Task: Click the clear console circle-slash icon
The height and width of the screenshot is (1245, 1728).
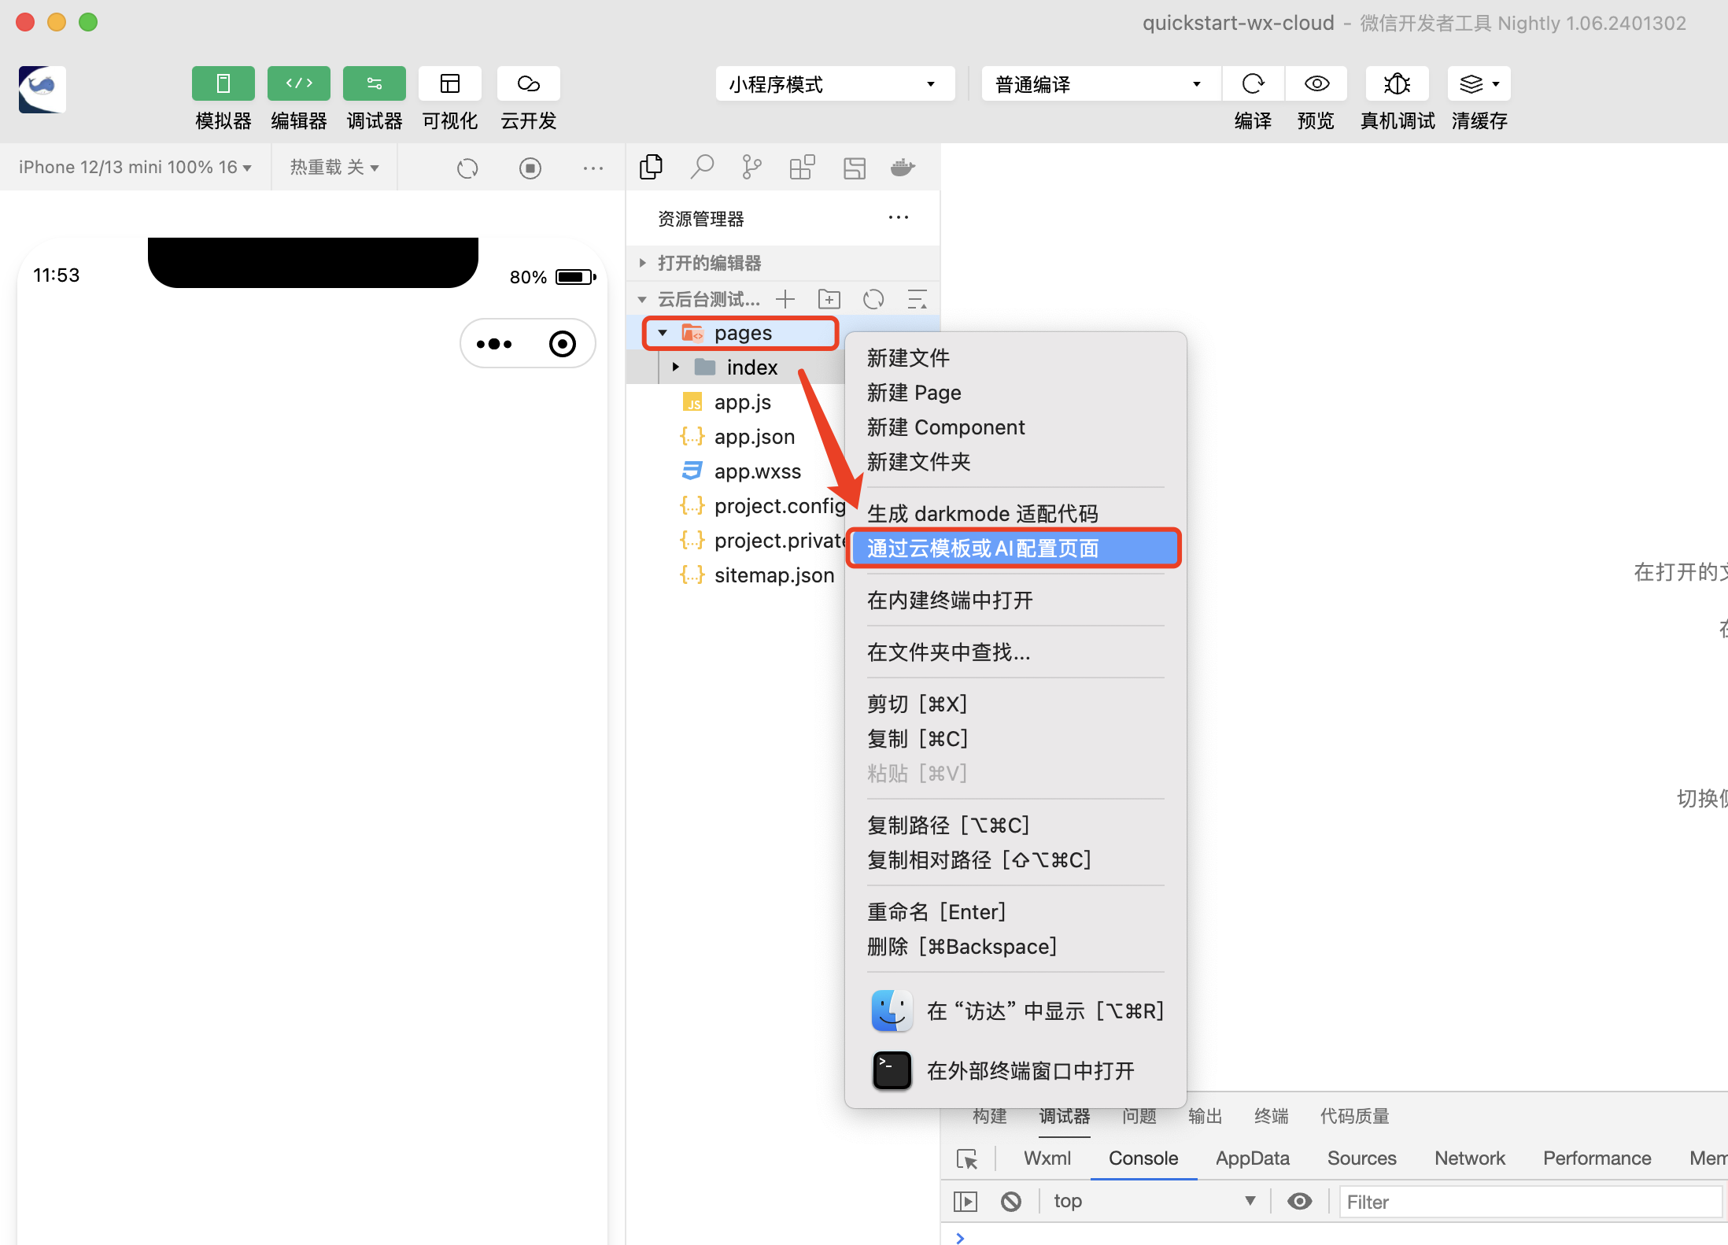Action: [1011, 1201]
